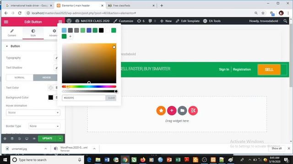
Task: Open the Windows Start menu
Action: pos(5,160)
